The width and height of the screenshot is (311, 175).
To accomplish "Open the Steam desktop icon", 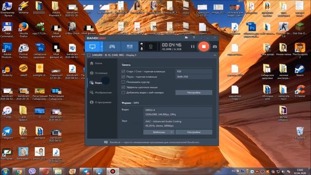I will pos(300,70).
